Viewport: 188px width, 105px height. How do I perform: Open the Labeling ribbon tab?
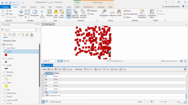101,7
